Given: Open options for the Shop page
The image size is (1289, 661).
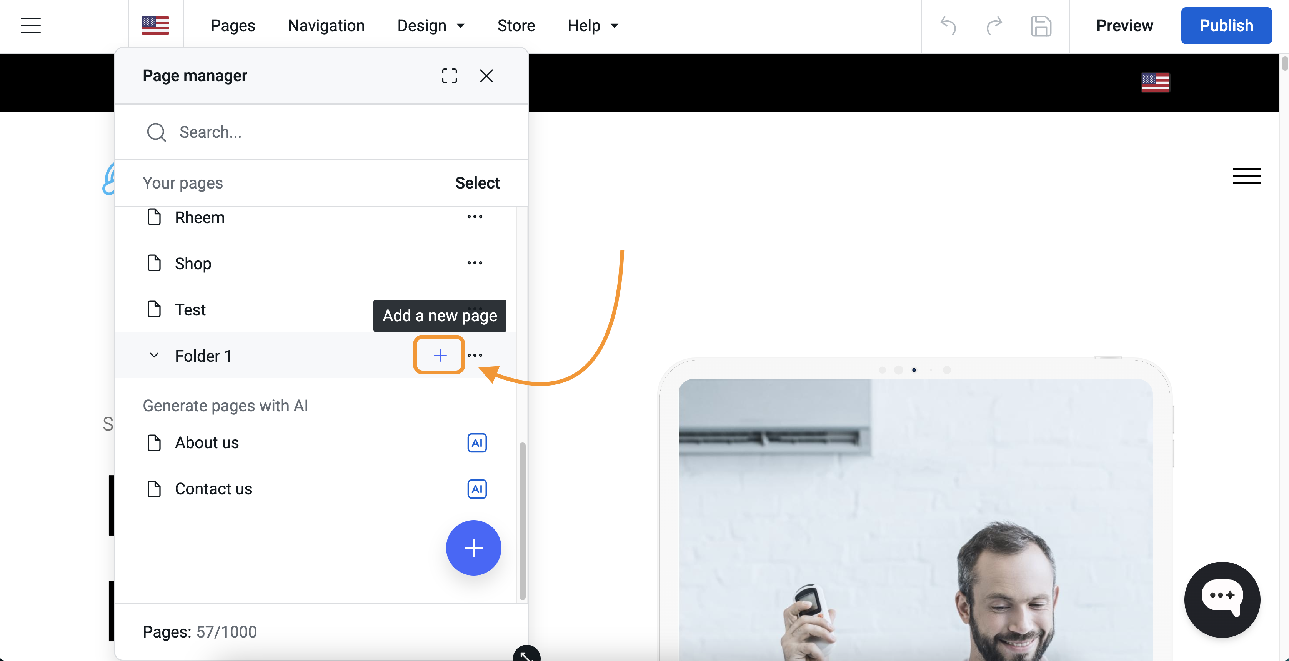Looking at the screenshot, I should click(x=475, y=263).
